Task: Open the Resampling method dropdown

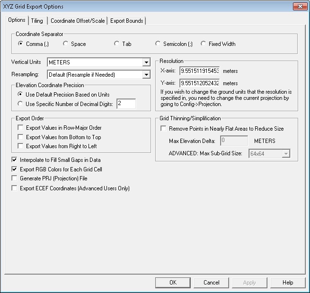Action: pyautogui.click(x=146, y=74)
